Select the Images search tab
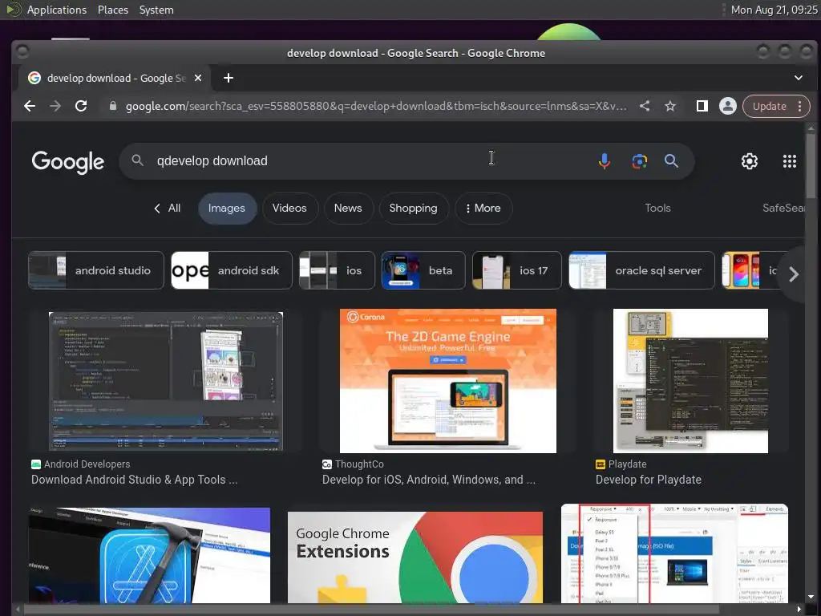 tap(227, 208)
